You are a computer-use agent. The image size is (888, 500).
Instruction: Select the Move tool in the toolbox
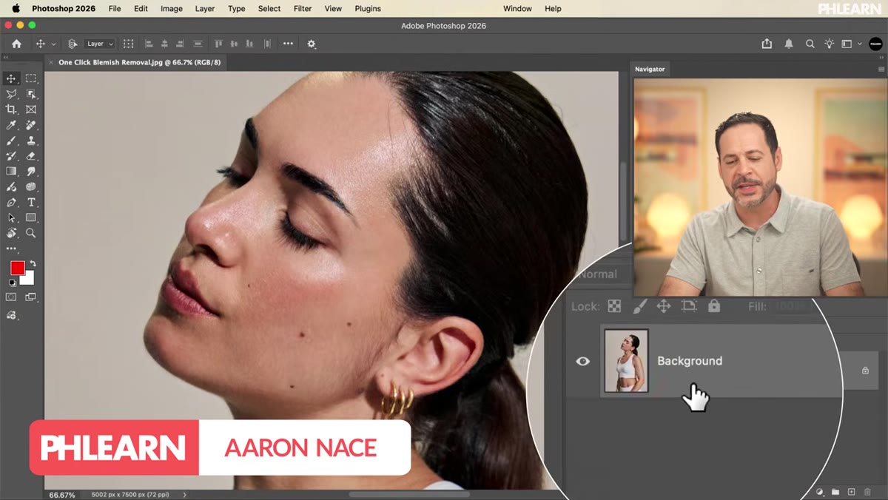(11, 78)
